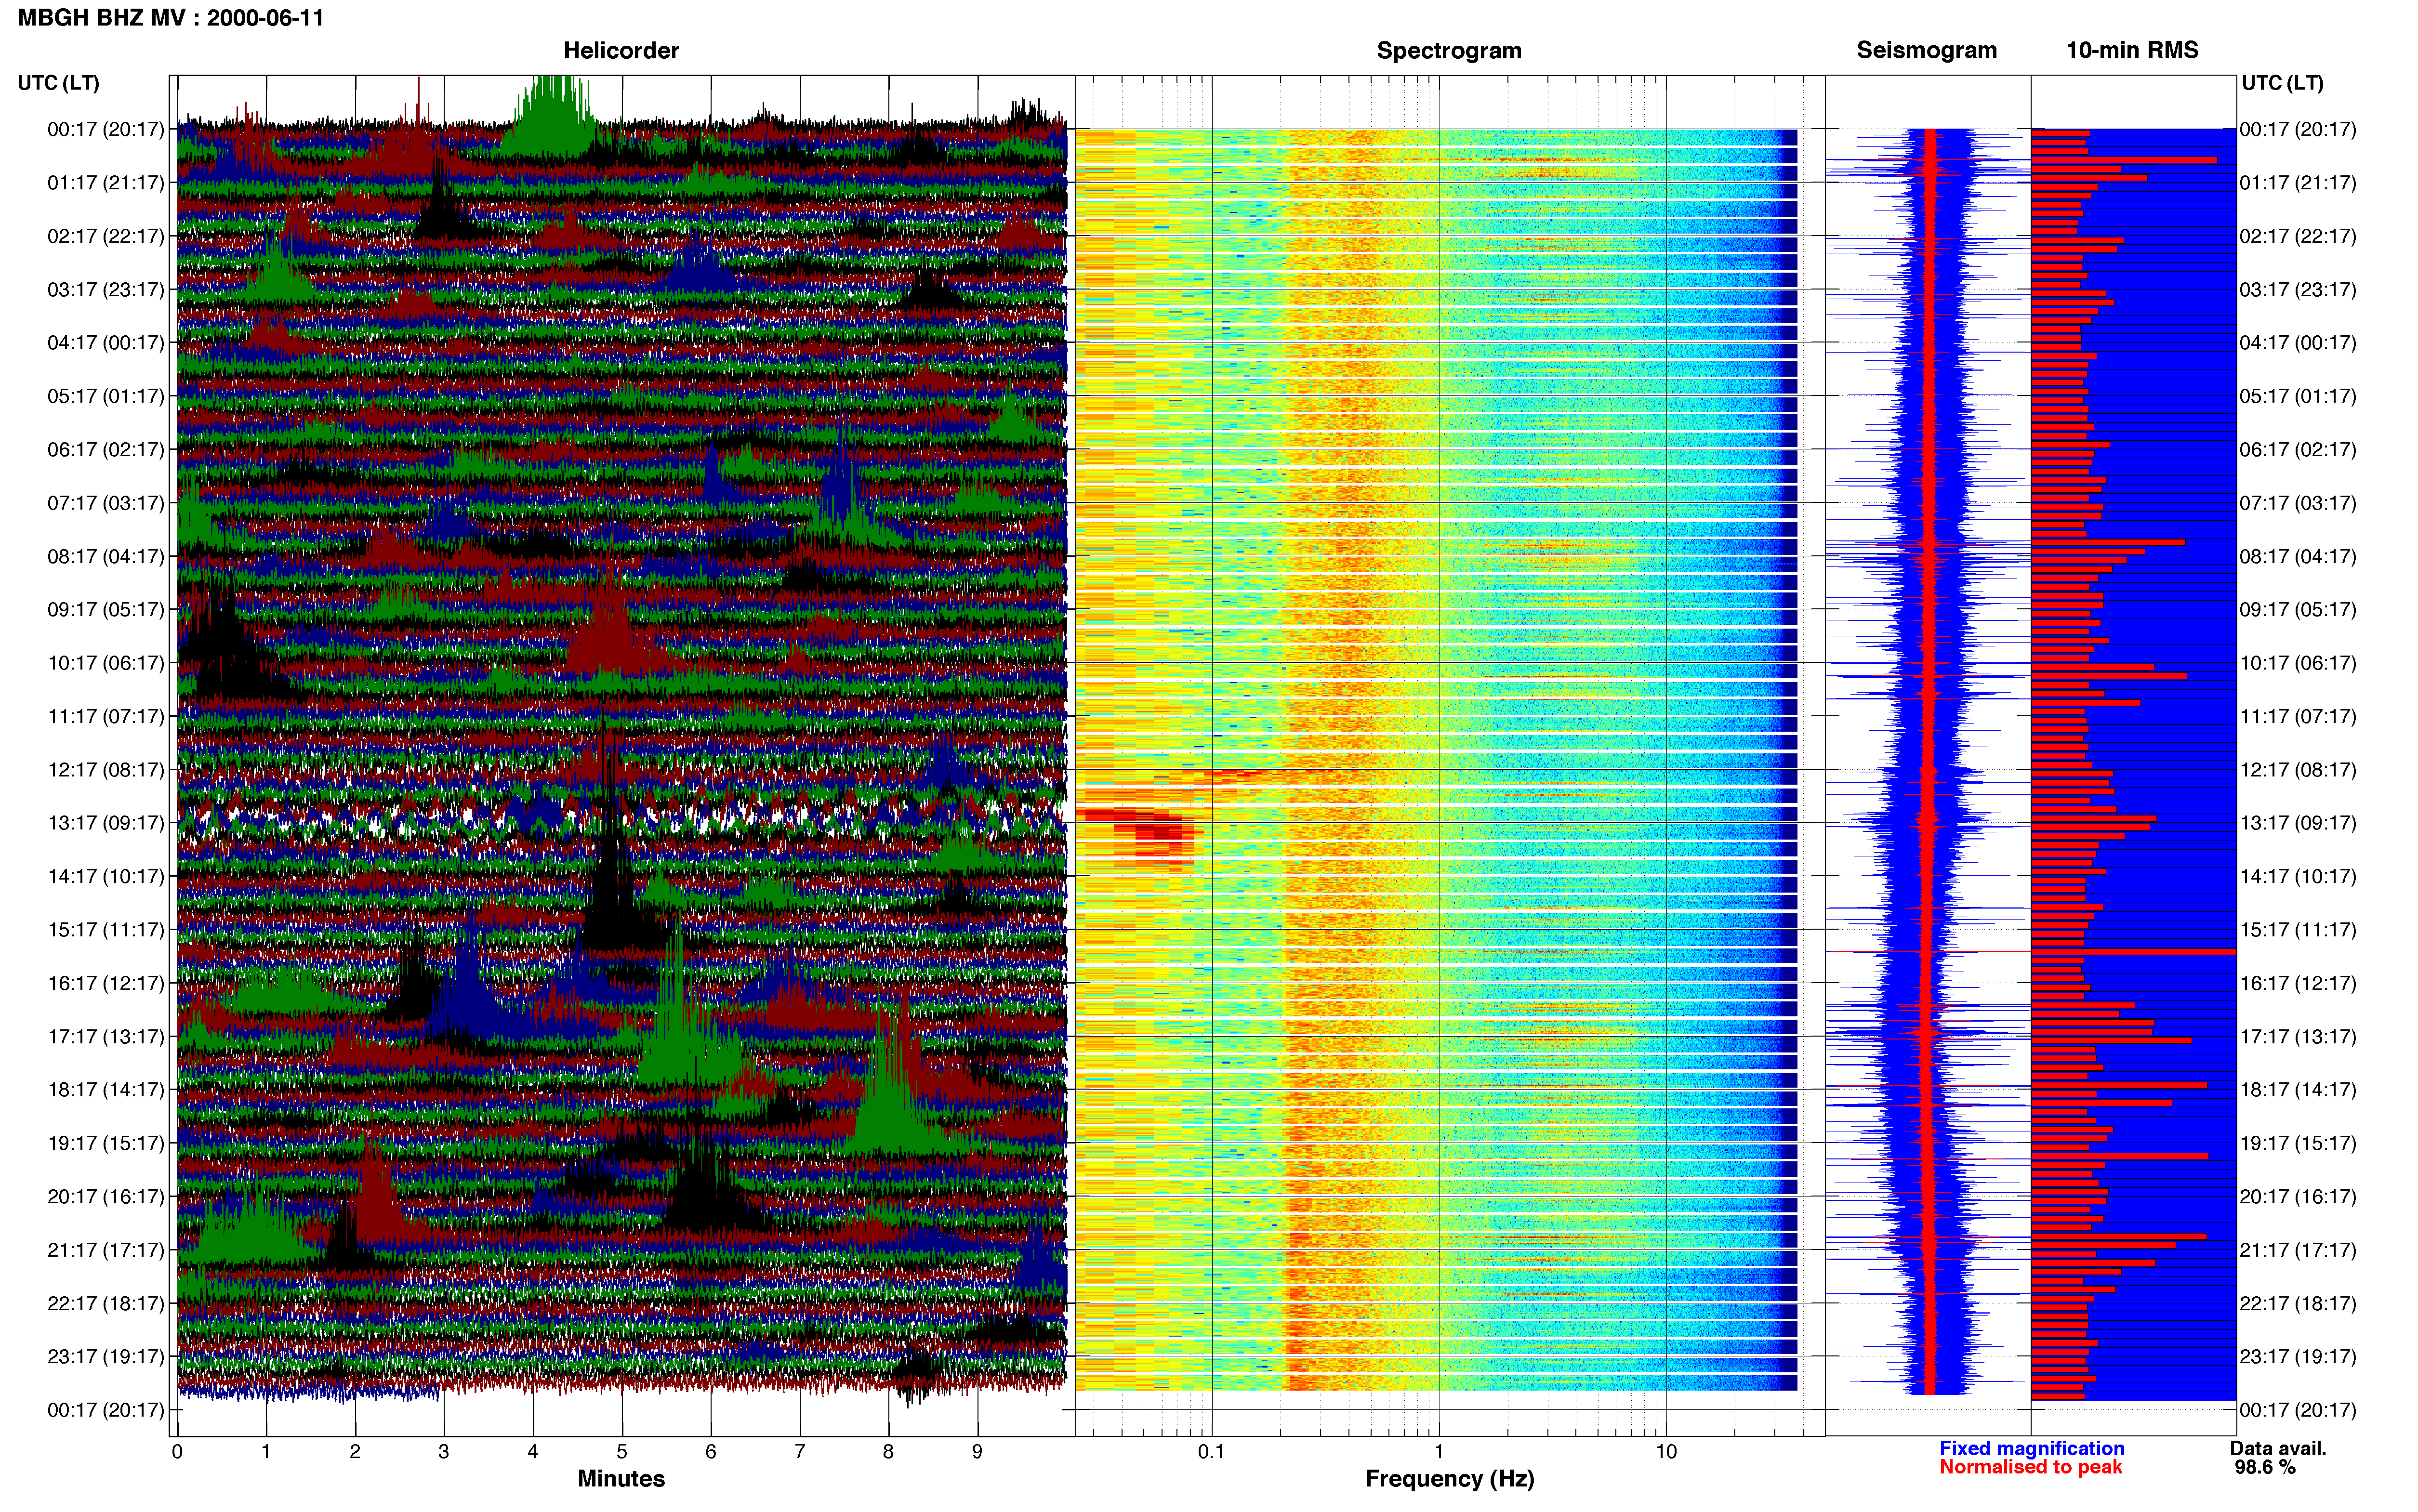The image size is (2418, 1512).
Task: Click the "Normalised to peak" legend text
Action: [2030, 1467]
